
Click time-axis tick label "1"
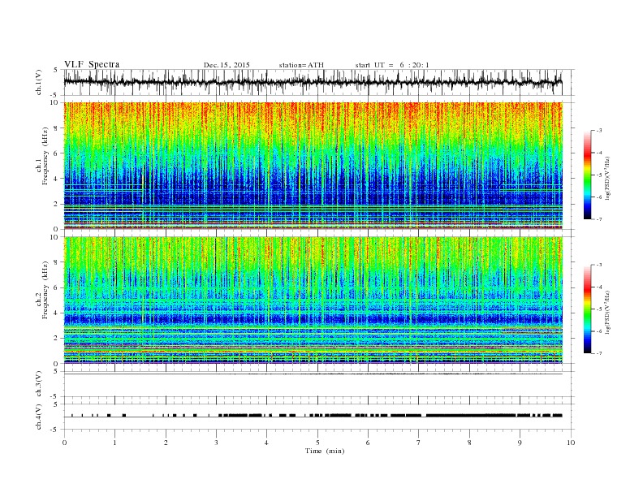tap(114, 443)
